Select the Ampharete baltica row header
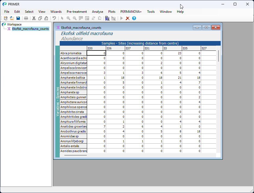This screenshot has width=254, height=193. click(x=73, y=78)
